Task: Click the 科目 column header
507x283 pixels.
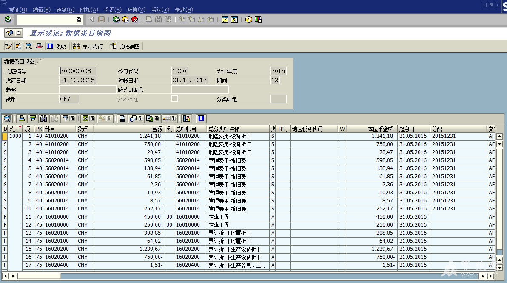Action: pos(60,129)
